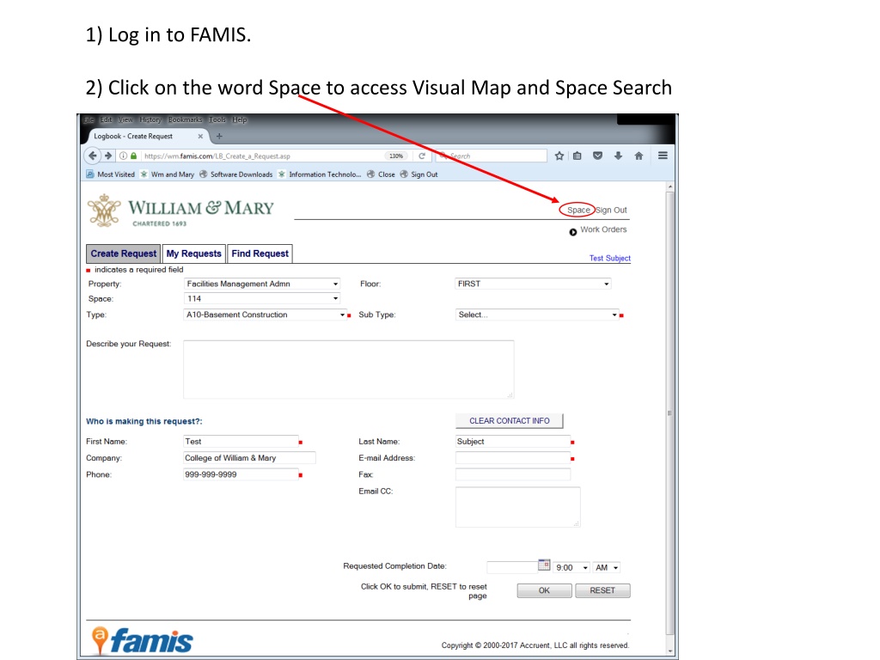Viewport: 880px width, 660px height.
Task: Open the Pocket shield icon
Action: pyautogui.click(x=598, y=156)
